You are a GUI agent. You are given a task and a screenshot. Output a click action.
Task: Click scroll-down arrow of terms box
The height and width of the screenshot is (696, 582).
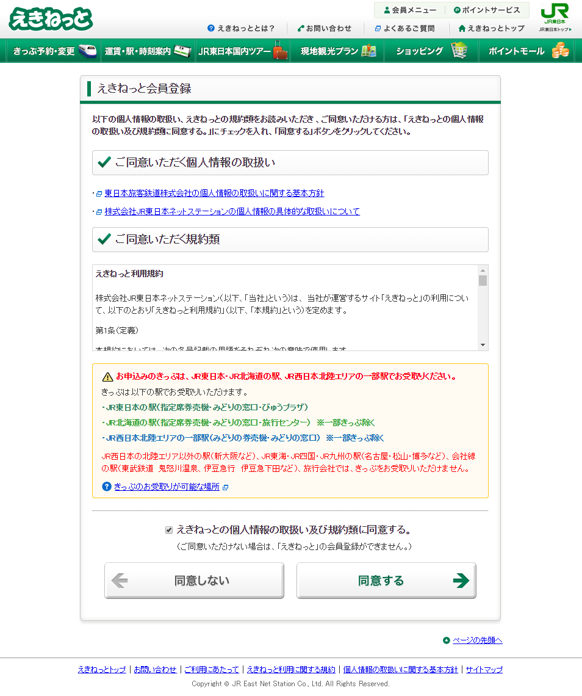(483, 345)
